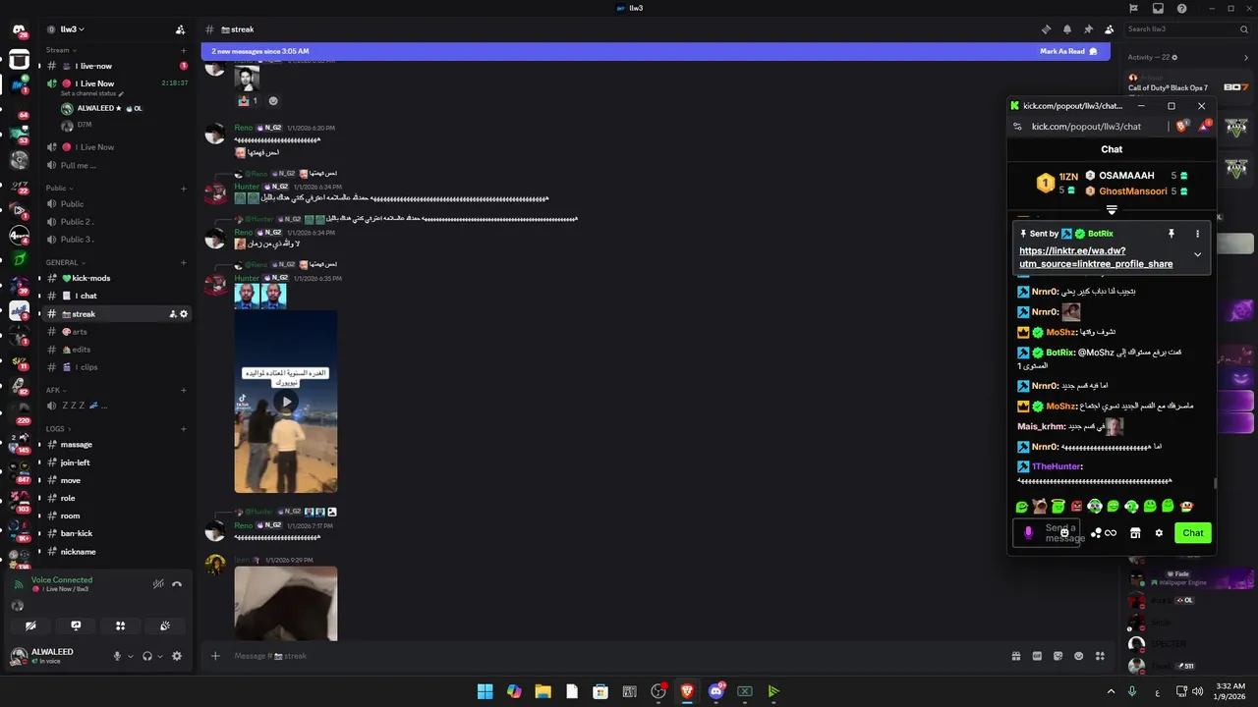Open output device options chevron beside headphones

[159, 656]
